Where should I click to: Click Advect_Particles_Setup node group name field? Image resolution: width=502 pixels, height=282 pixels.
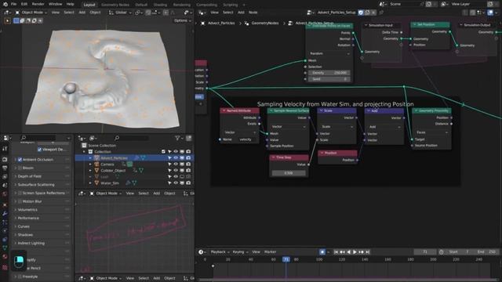(x=336, y=13)
